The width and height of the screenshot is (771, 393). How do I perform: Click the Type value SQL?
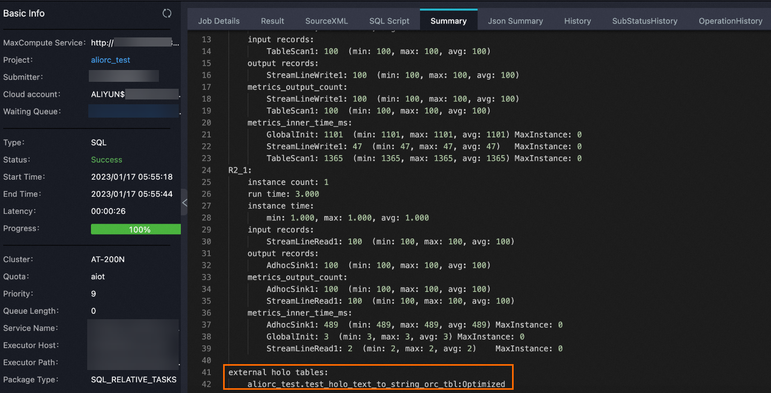point(99,143)
